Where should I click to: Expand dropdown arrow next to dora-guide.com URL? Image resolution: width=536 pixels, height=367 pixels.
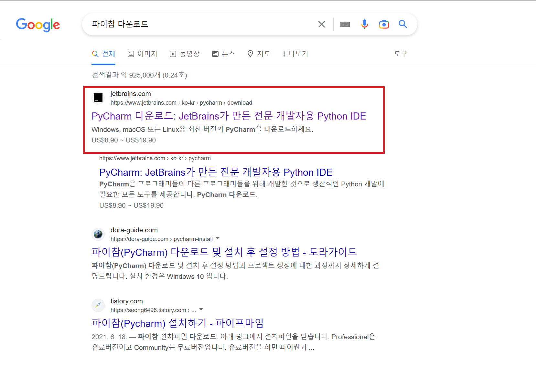pyautogui.click(x=218, y=238)
